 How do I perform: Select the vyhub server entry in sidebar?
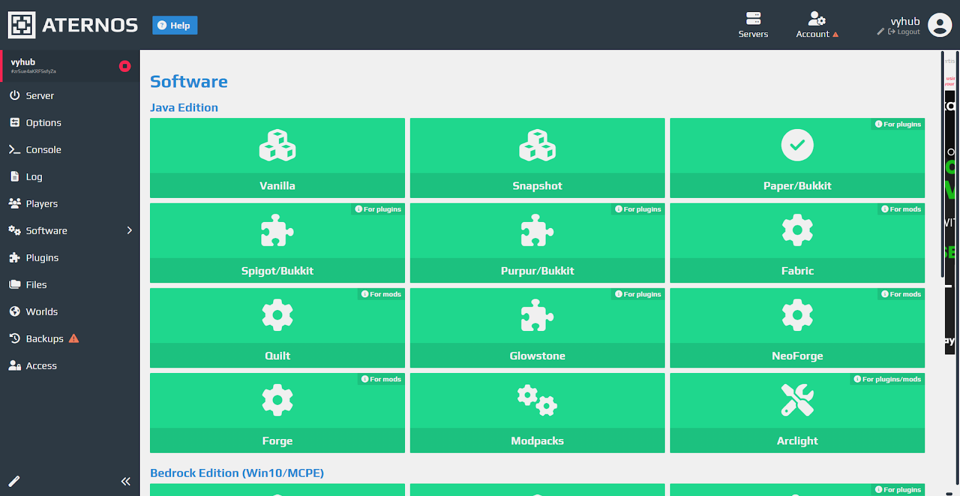[x=70, y=66]
